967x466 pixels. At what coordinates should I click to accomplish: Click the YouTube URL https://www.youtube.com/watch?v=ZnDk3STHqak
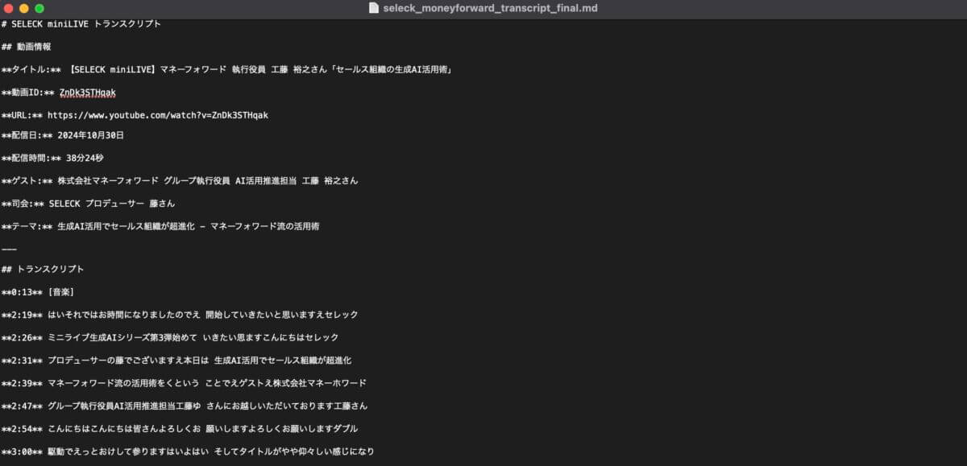point(158,115)
